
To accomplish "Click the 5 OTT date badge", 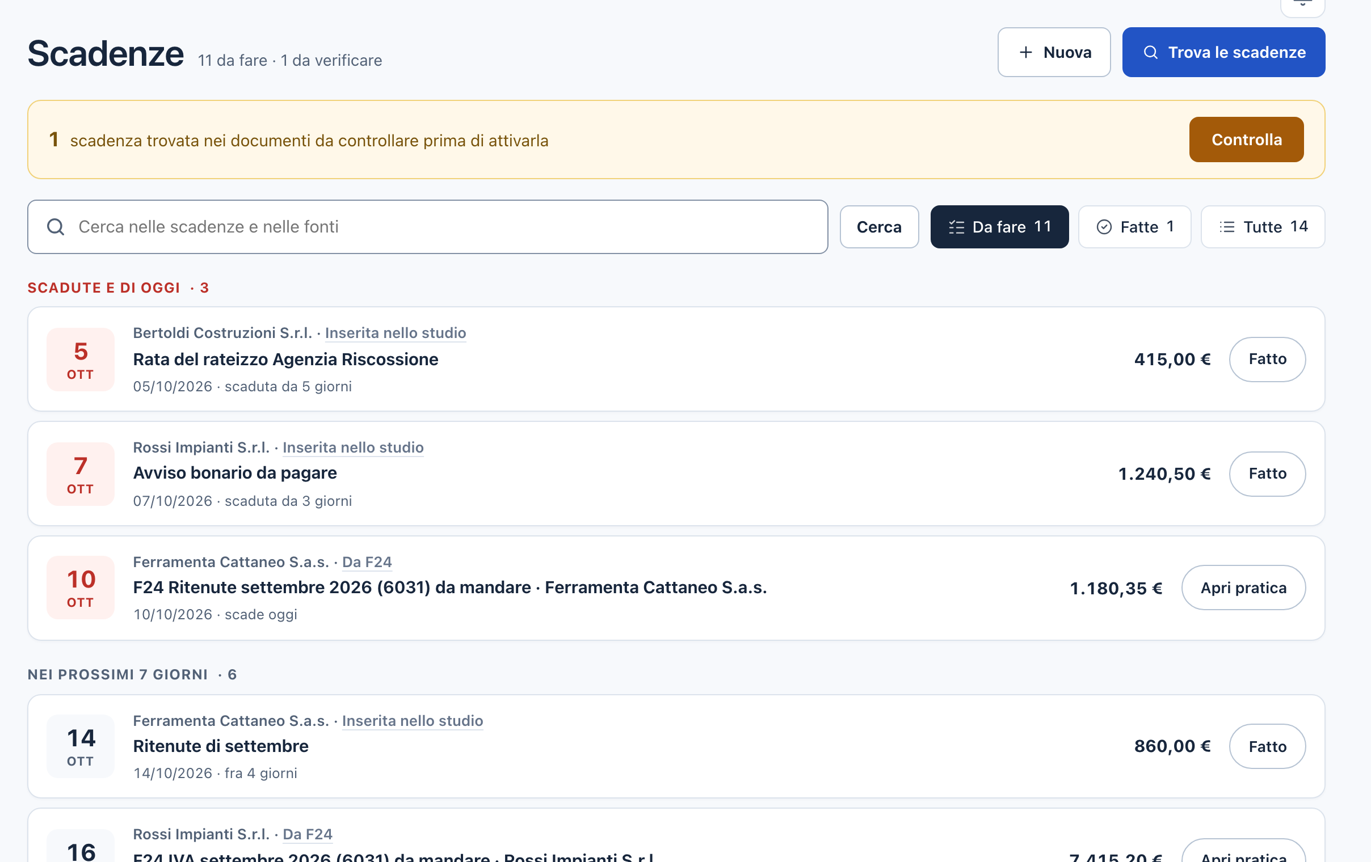I will [x=80, y=360].
